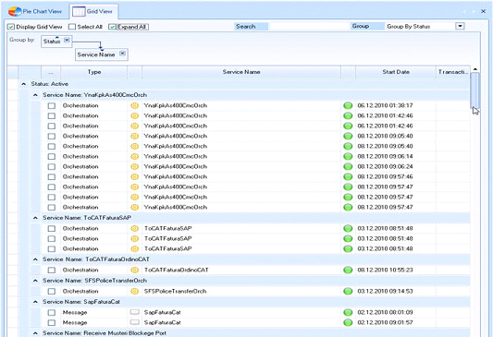Select the start date 03.12.2010 09:14:53 cell
This screenshot has height=337, width=493.
[396, 292]
